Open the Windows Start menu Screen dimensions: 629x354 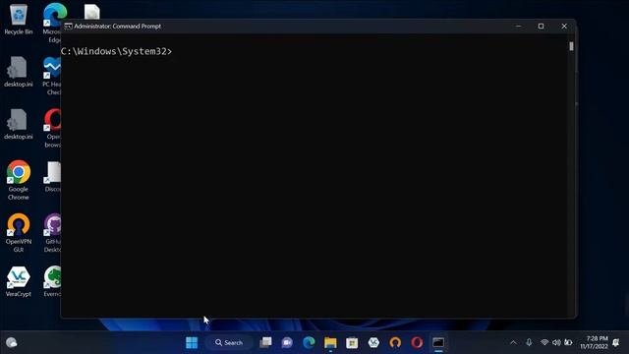[192, 342]
